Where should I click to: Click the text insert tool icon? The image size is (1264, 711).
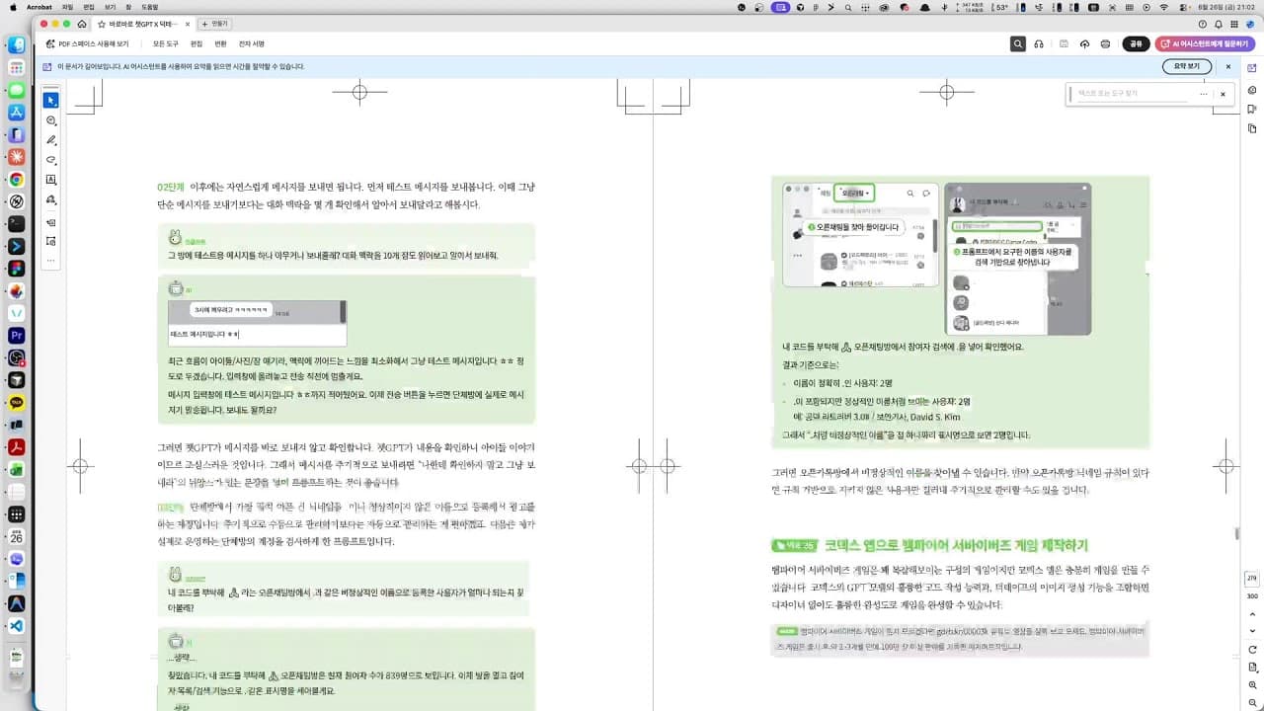(51, 223)
